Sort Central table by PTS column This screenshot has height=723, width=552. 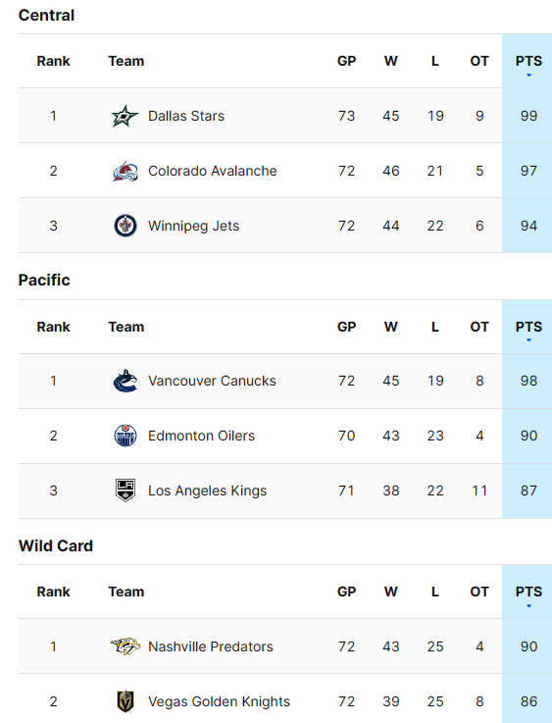[528, 62]
